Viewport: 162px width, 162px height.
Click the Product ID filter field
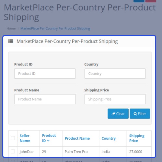(45, 74)
